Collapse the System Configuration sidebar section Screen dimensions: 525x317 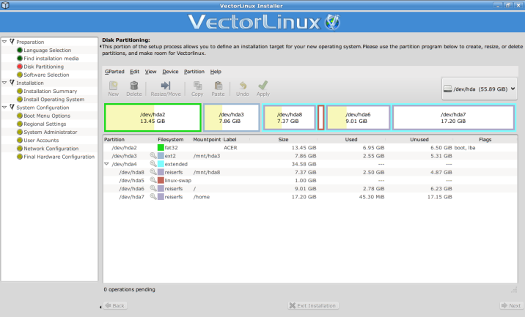pos(5,108)
